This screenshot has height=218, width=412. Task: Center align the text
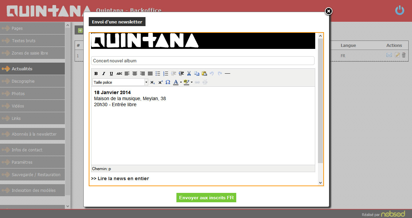click(135, 73)
